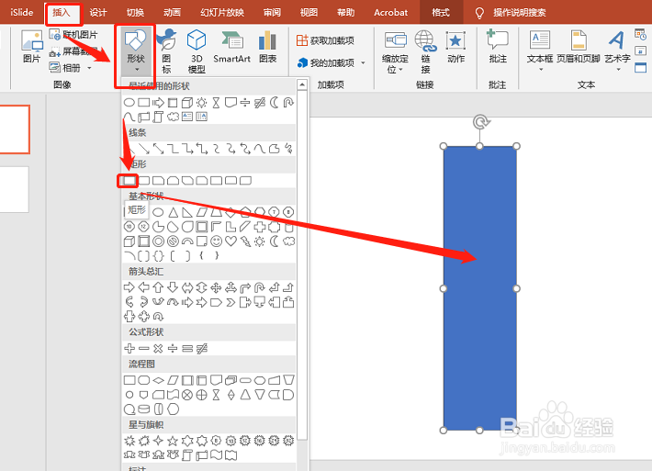The width and height of the screenshot is (652, 471).
Task: Click 联机图片 online pictures
Action: pos(73,35)
